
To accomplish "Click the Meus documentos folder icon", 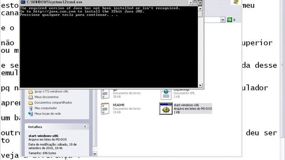I will (31, 97).
